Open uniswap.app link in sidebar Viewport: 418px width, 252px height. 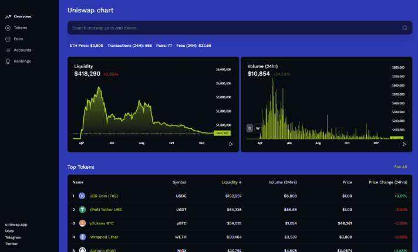16,224
